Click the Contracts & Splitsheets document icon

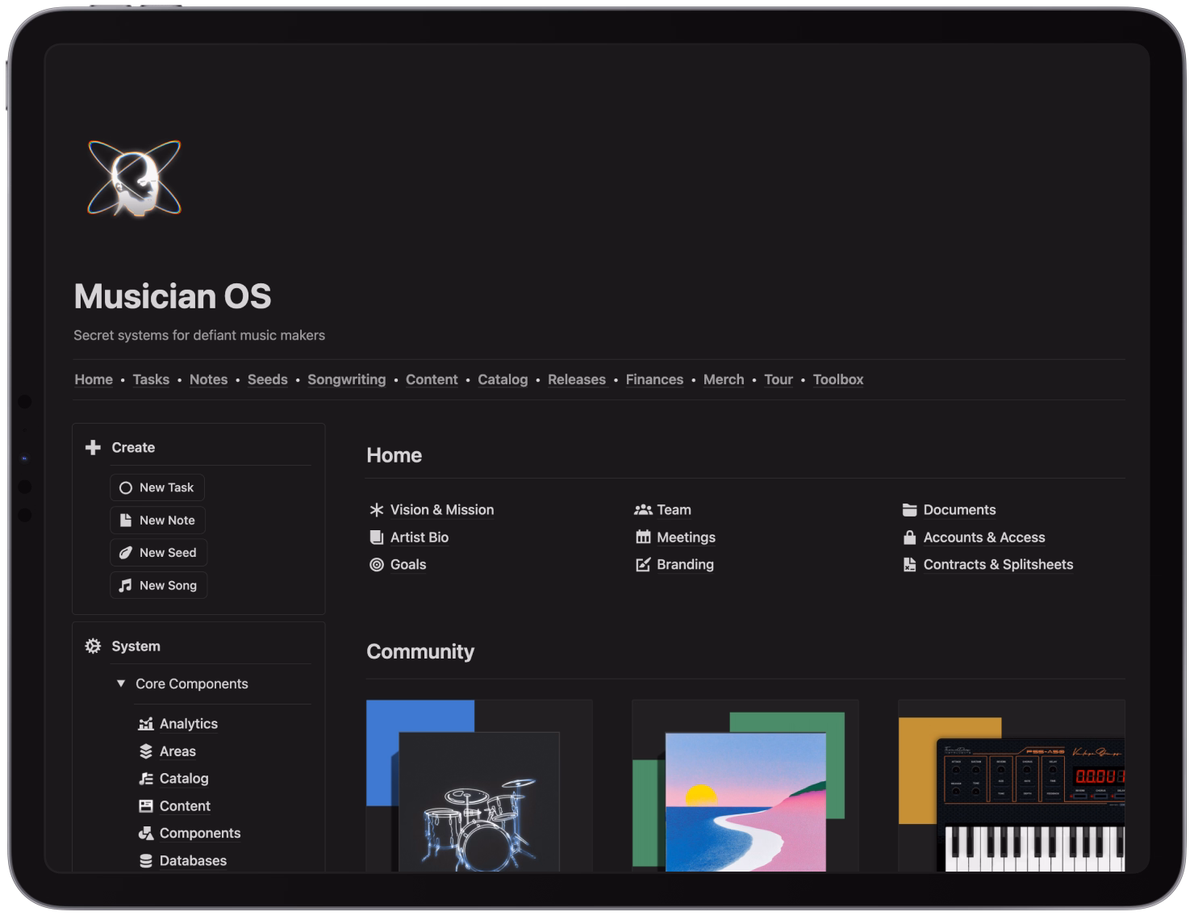[908, 564]
